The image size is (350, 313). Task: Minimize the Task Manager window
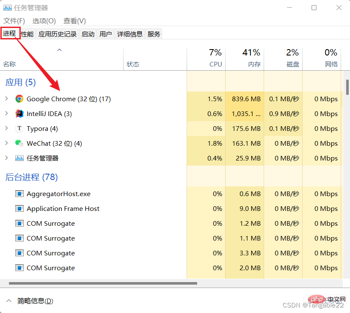point(289,8)
